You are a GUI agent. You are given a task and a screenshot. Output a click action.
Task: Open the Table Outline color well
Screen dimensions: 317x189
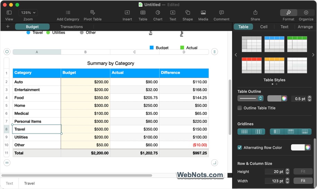click(x=274, y=98)
